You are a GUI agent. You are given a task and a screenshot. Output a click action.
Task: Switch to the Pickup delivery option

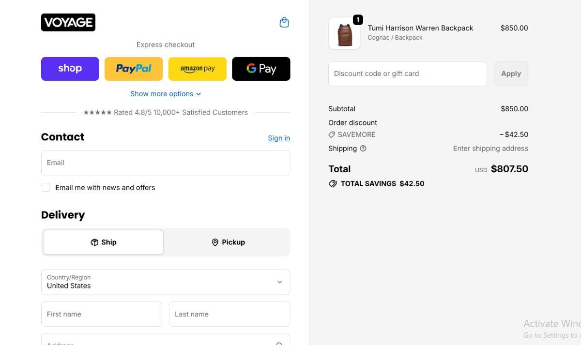click(x=228, y=242)
